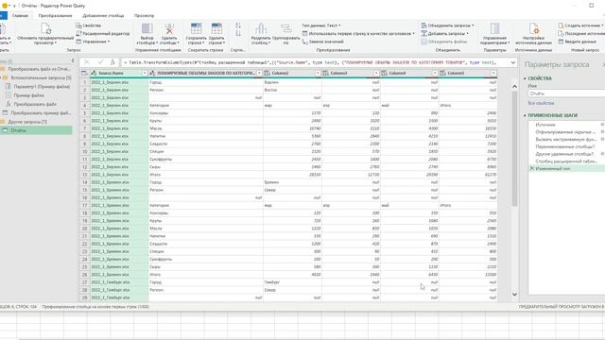Click the vertical scrollbar up arrow

tap(514, 86)
